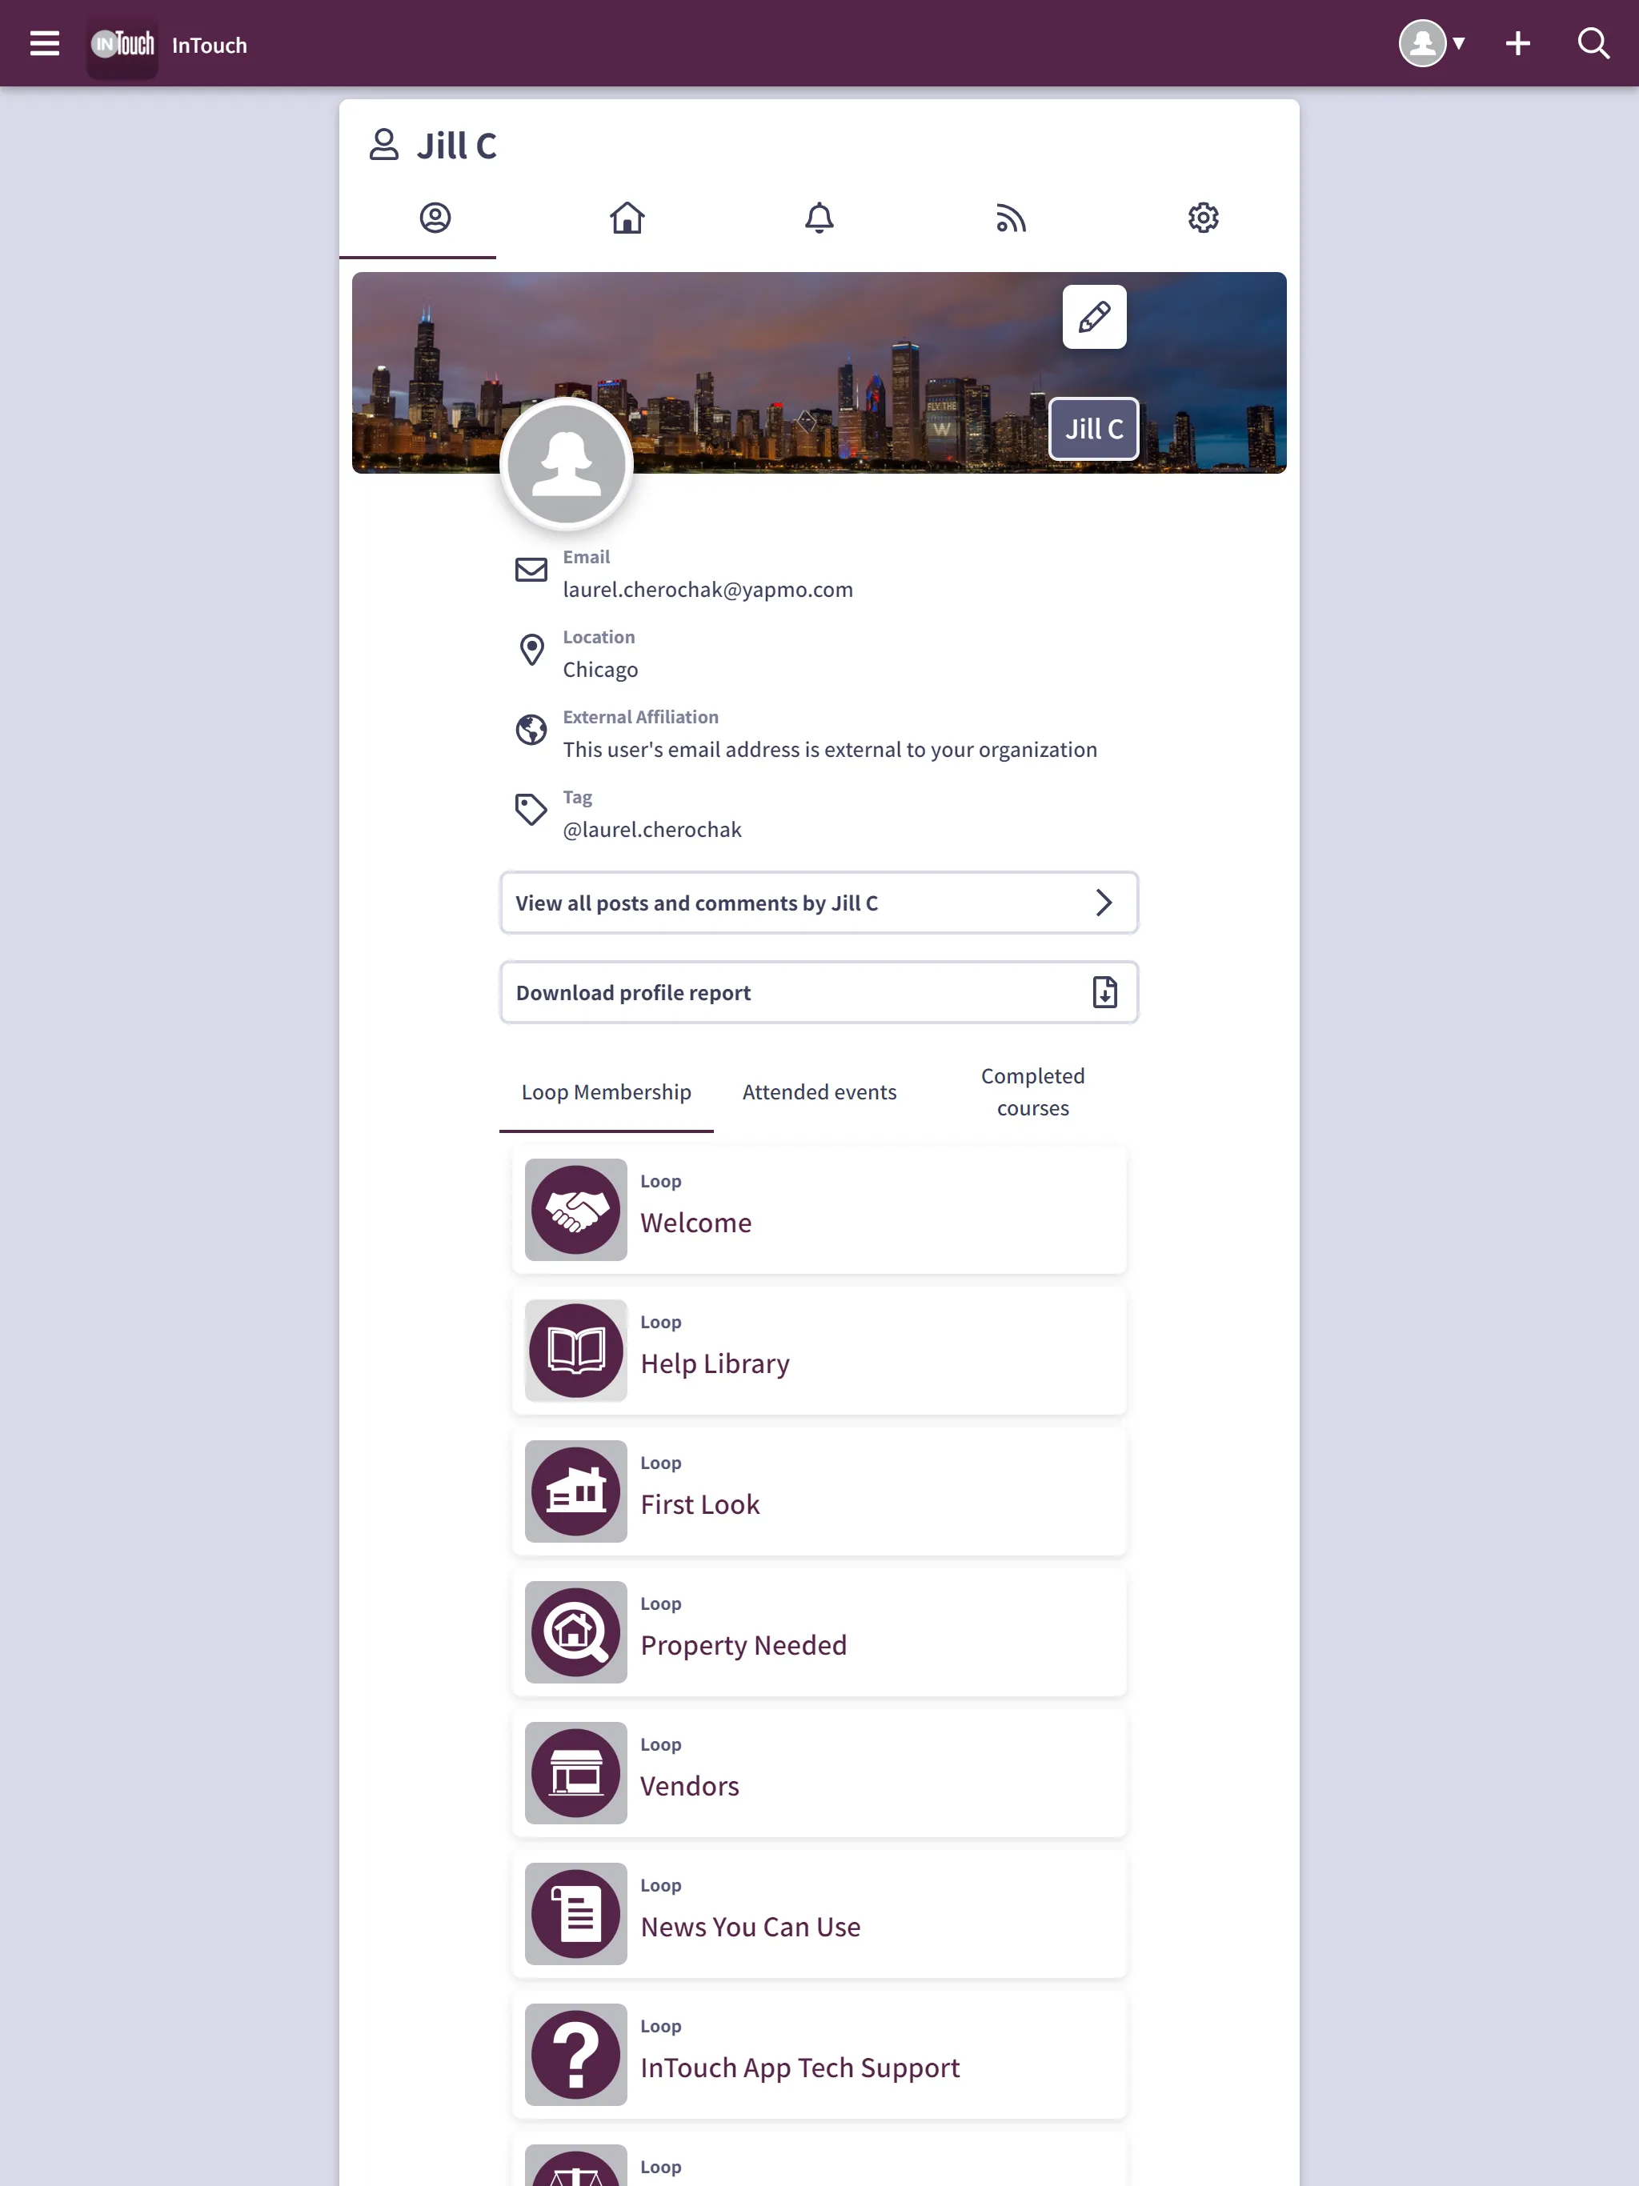
Task: Click the Chicago location icon
Action: 531,651
